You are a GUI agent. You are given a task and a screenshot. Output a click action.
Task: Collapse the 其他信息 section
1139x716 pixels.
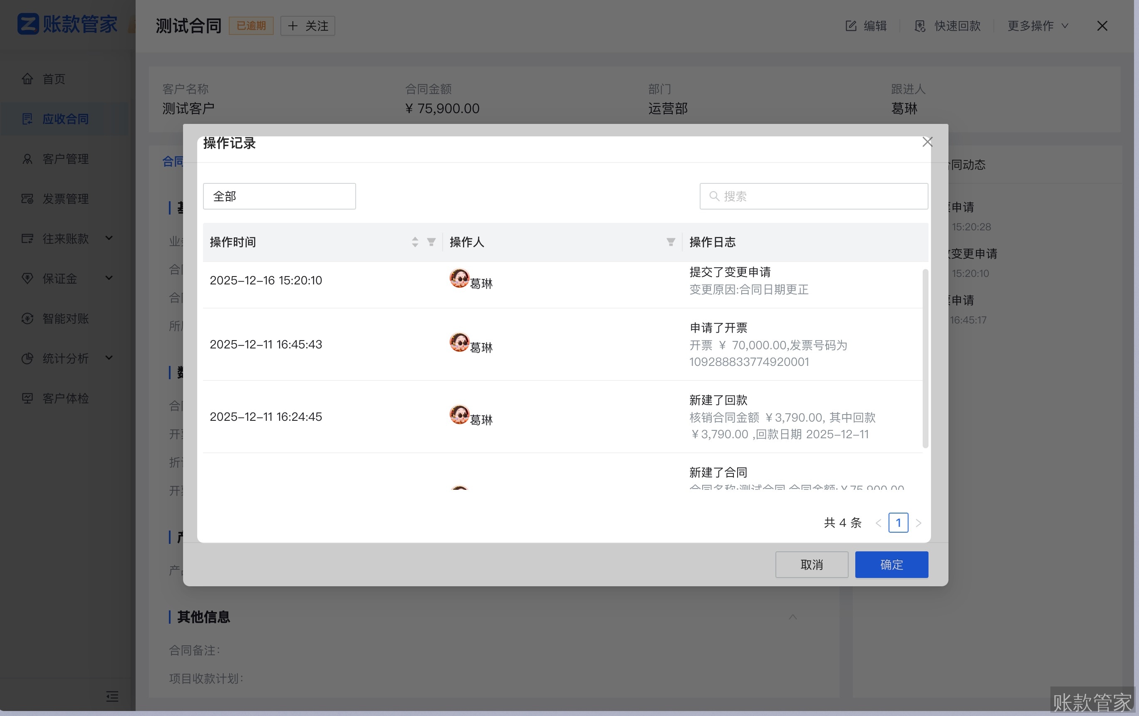793,617
